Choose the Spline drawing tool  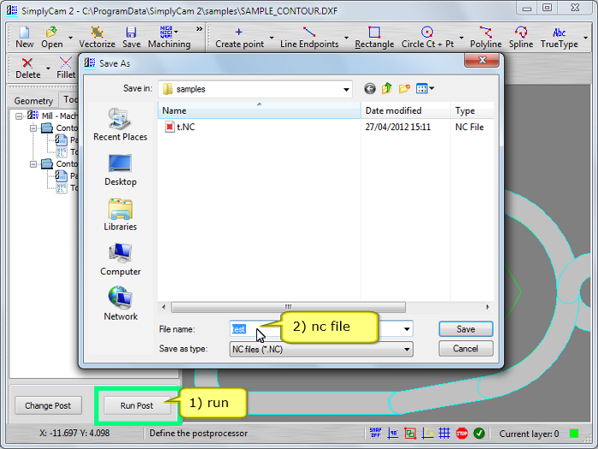(520, 37)
